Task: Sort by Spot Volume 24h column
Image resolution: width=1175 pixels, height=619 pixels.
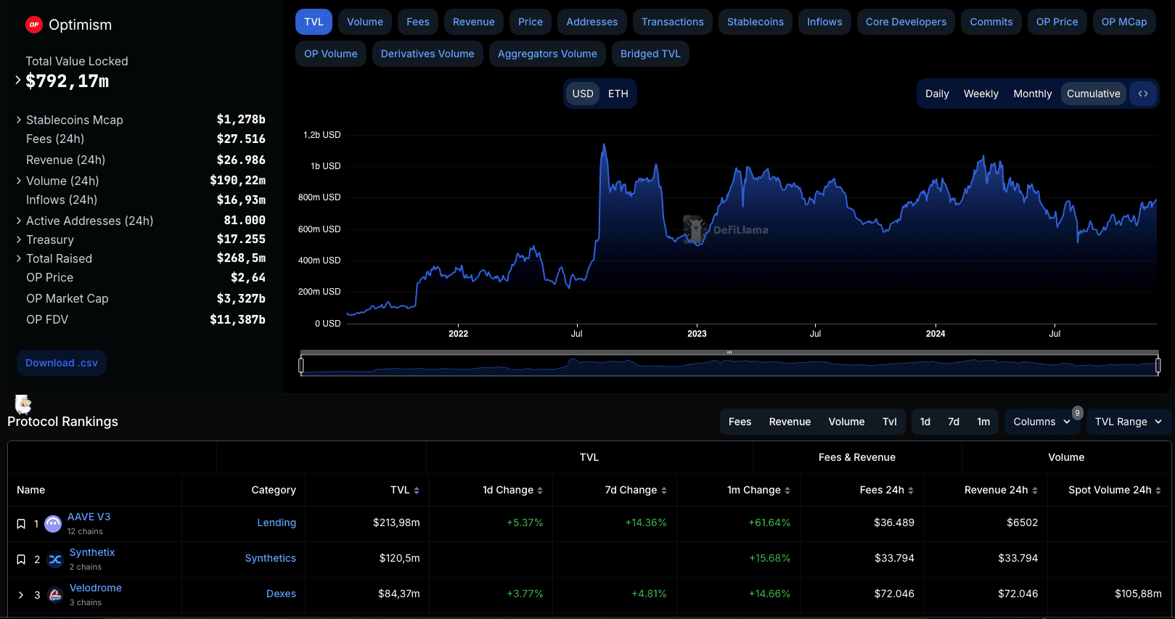Action: click(x=1158, y=491)
